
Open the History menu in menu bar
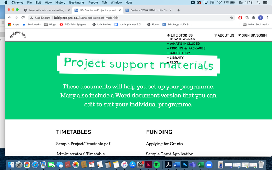(x=60, y=3)
